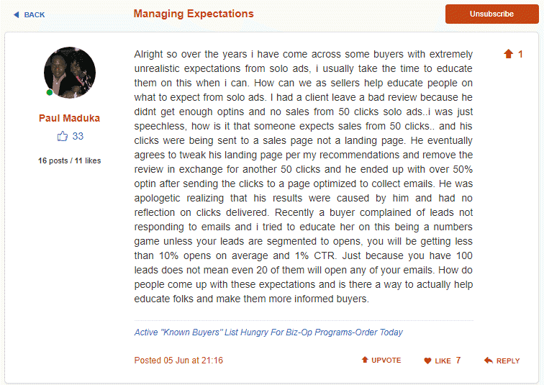The width and height of the screenshot is (544, 385).
Task: Click the upvote arrow beside count 1
Action: 508,54
